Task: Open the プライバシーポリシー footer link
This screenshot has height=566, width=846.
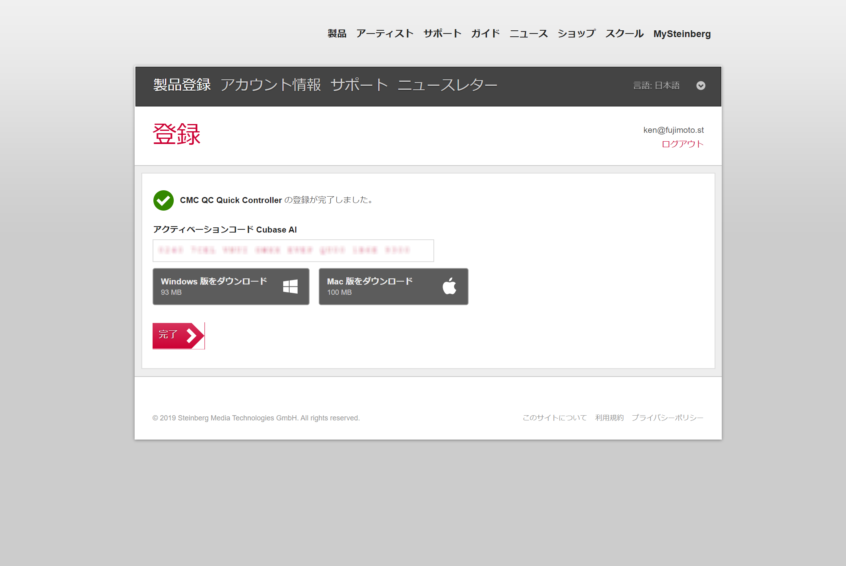Action: [667, 418]
